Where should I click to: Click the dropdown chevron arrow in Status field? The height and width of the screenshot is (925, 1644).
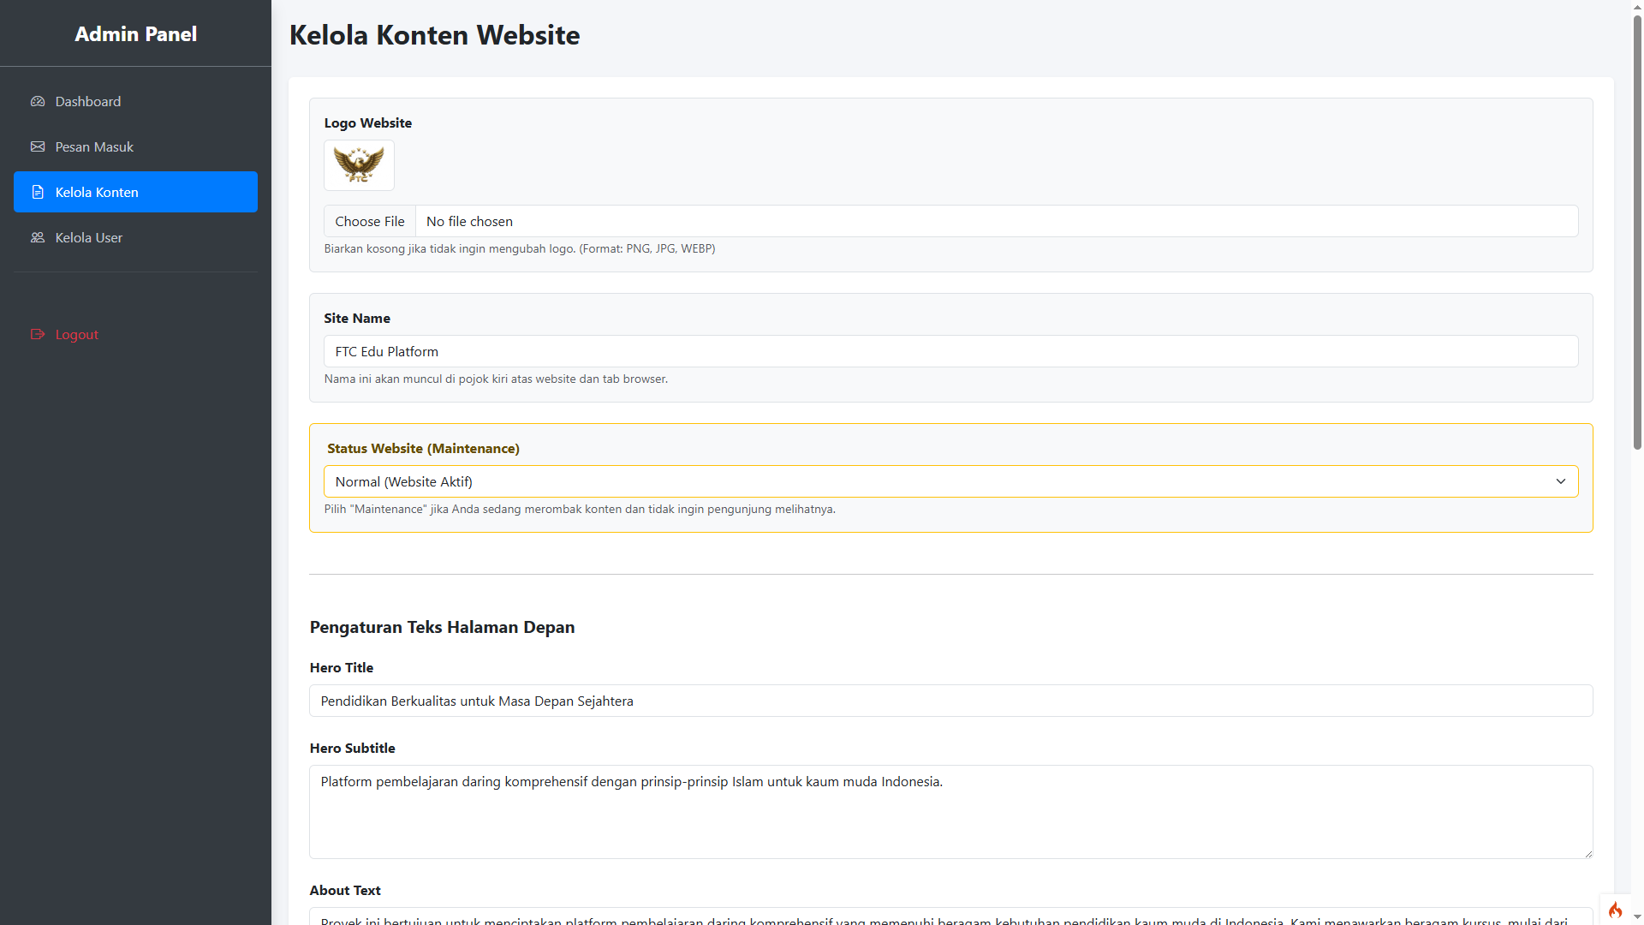point(1560,481)
